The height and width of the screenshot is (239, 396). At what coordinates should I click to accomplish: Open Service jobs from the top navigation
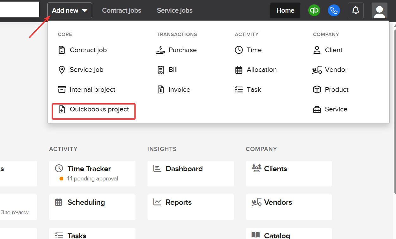coord(174,10)
